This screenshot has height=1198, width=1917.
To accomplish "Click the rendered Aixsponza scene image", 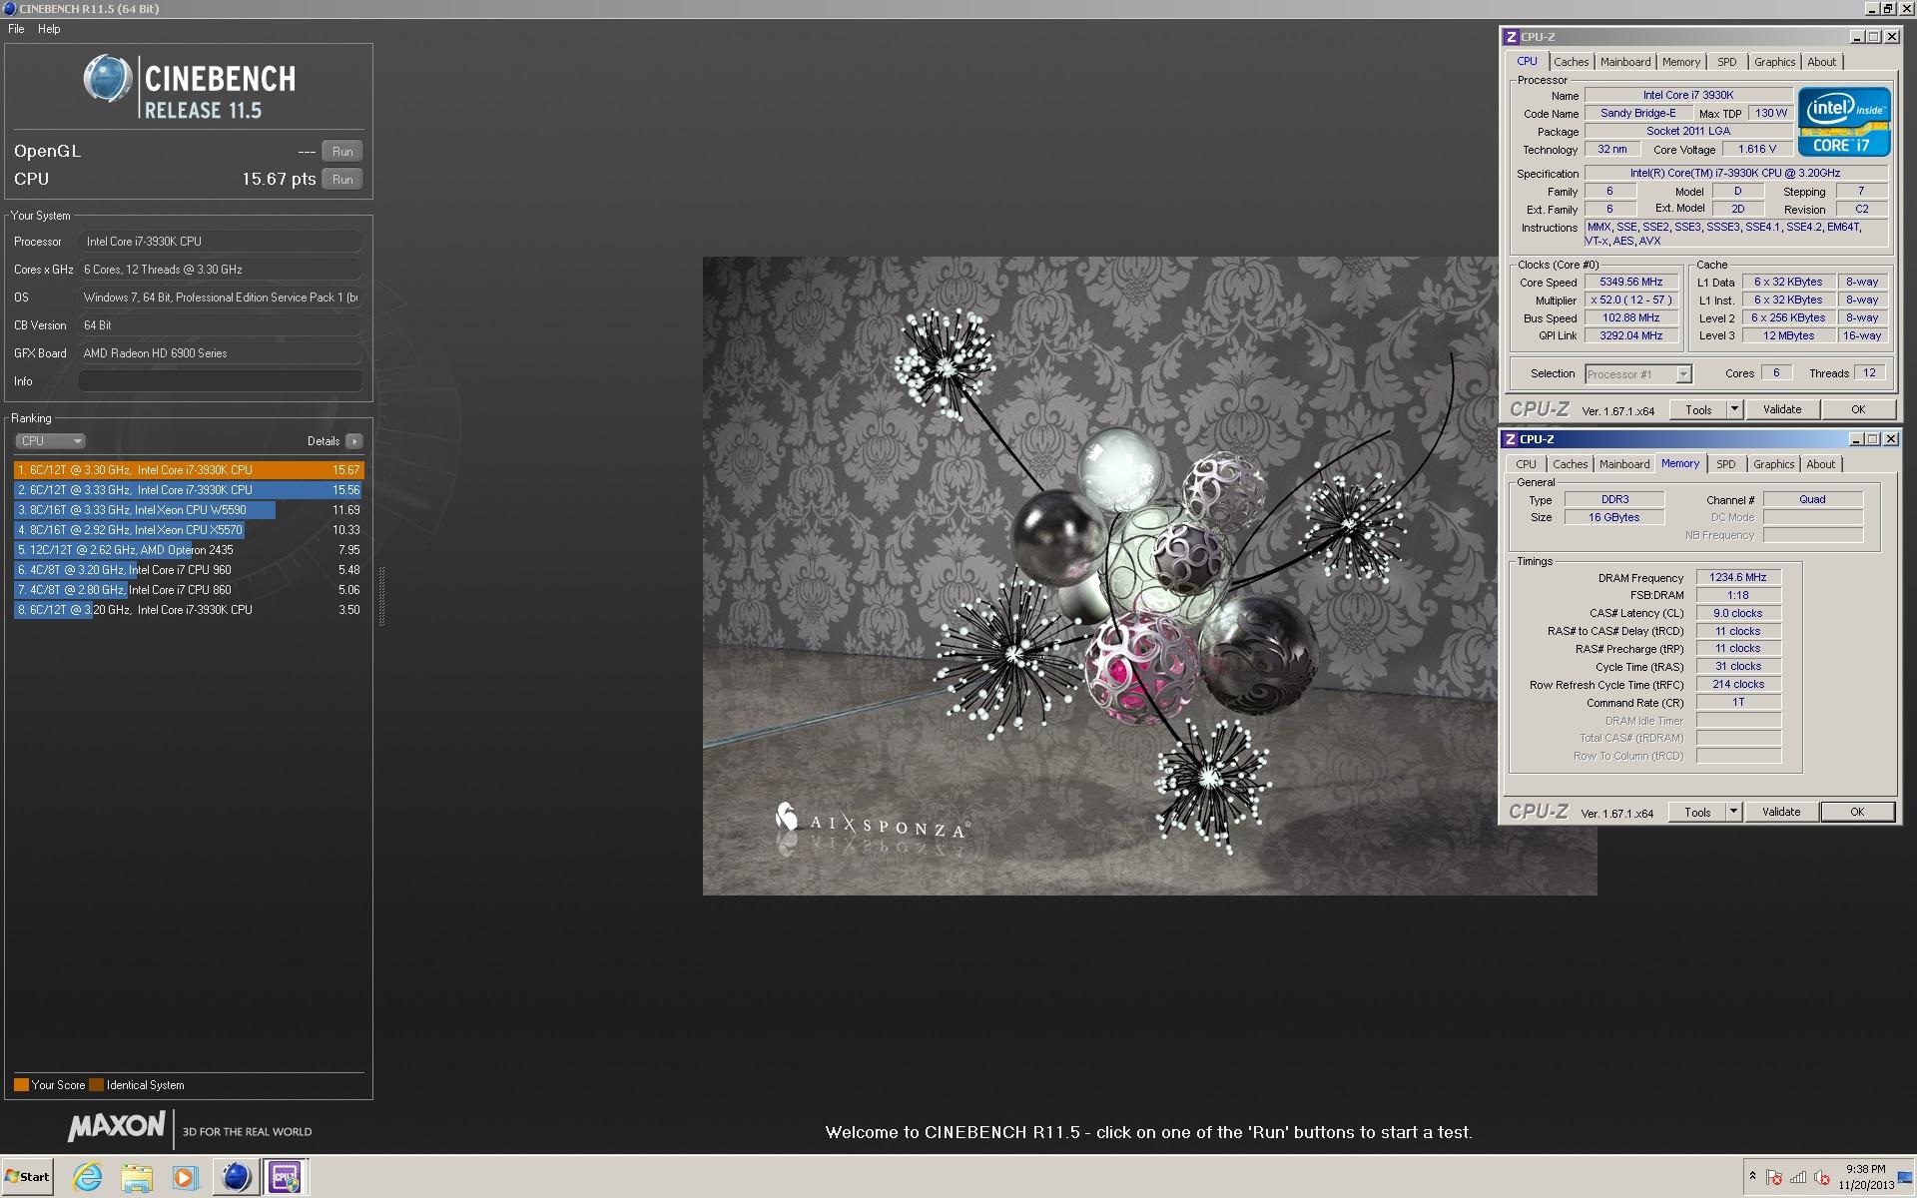I will tap(1098, 576).
